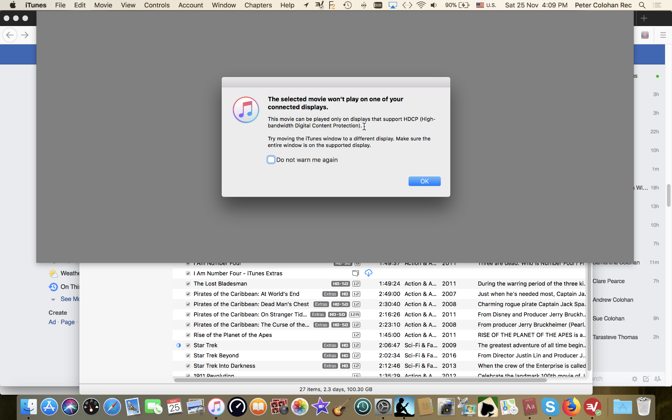Open Skype from the Dock

pyautogui.click(x=550, y=407)
